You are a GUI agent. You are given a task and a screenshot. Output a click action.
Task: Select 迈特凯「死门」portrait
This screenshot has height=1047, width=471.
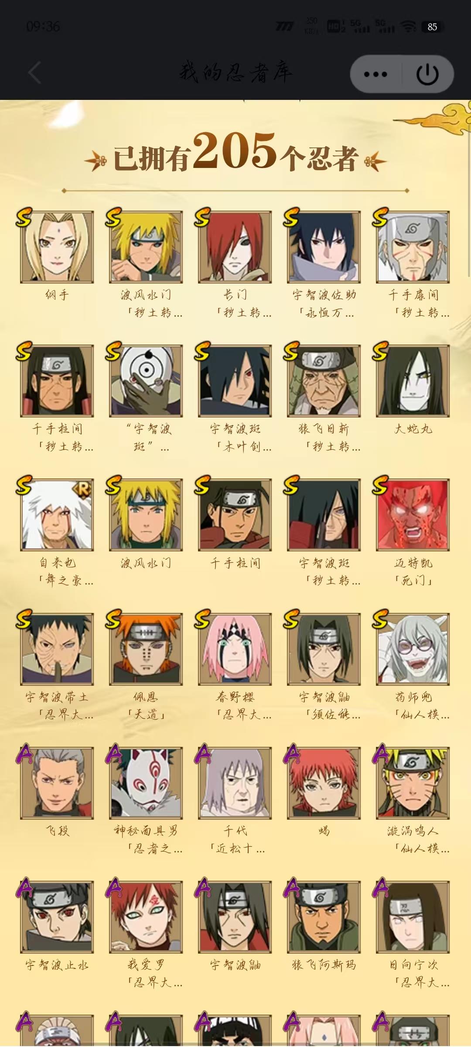tap(413, 515)
